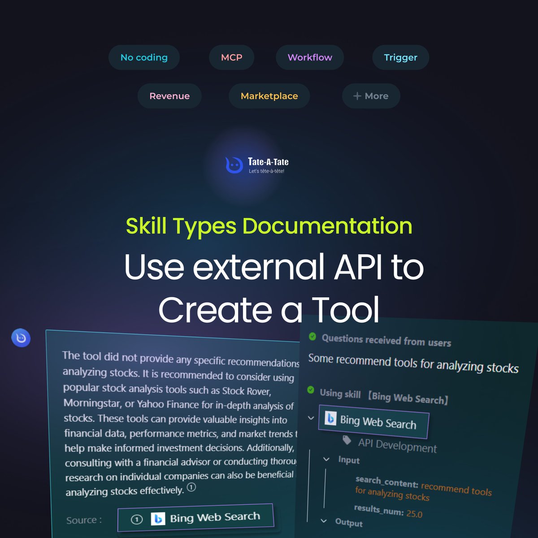The height and width of the screenshot is (538, 538).
Task: Open the Workflow tag pill
Action: click(310, 57)
